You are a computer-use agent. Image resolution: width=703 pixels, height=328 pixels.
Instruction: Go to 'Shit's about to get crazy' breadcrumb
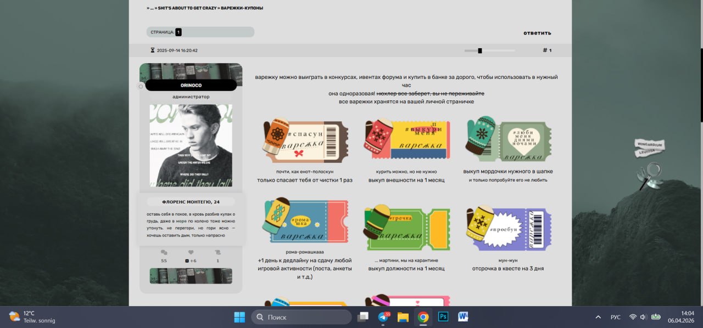[x=187, y=8]
